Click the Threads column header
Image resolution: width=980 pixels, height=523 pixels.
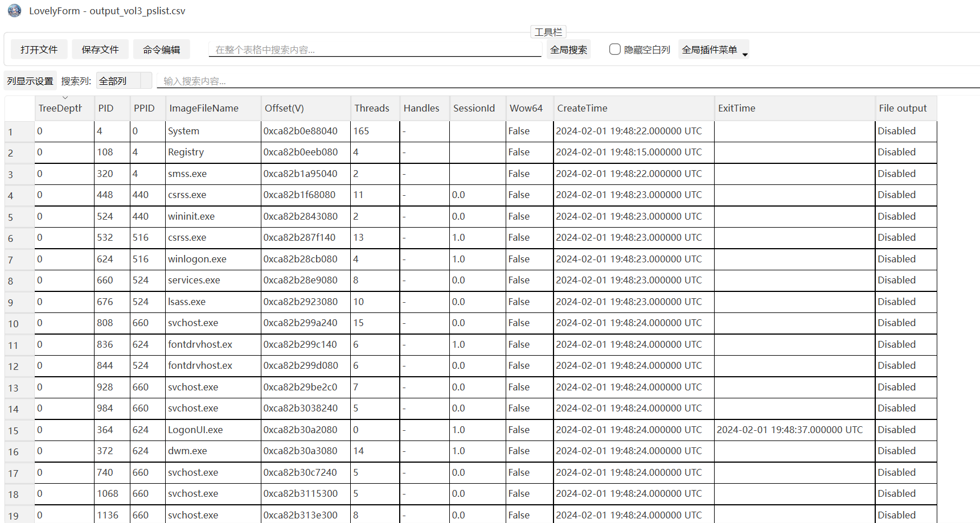coord(375,108)
